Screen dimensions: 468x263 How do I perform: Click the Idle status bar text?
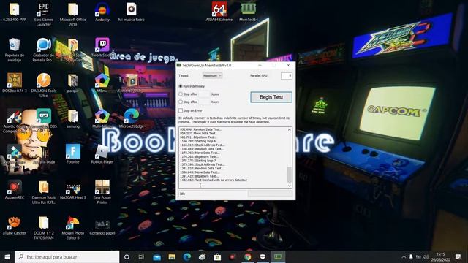tap(182, 194)
